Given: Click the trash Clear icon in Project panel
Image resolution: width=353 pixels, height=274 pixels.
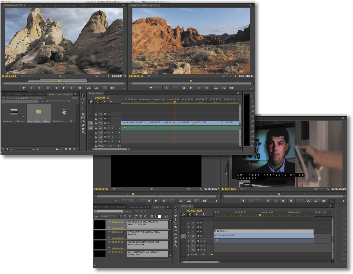Looking at the screenshot, I should 74,149.
